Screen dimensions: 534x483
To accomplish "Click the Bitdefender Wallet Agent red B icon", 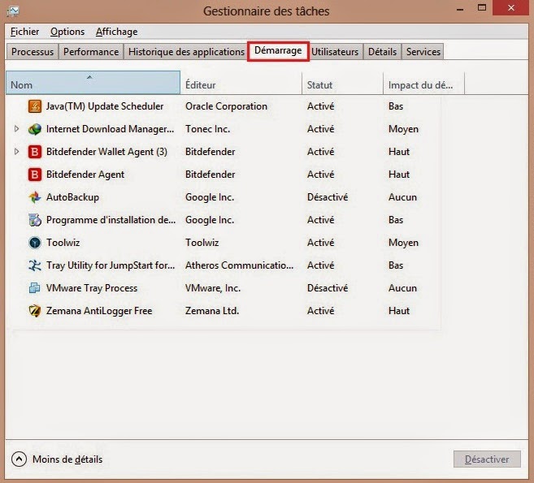I will pyautogui.click(x=34, y=152).
